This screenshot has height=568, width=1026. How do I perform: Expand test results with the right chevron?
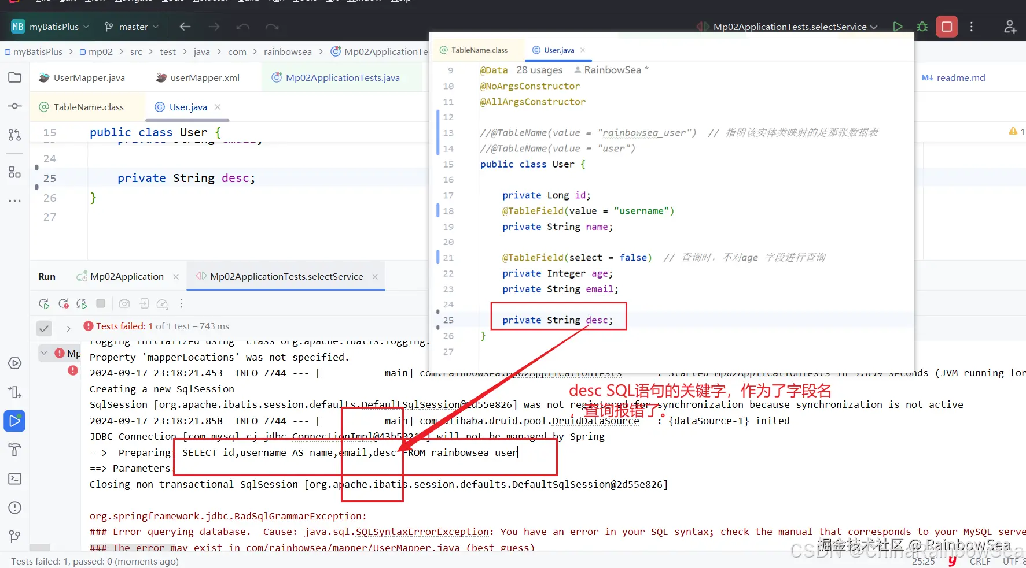[x=68, y=328]
